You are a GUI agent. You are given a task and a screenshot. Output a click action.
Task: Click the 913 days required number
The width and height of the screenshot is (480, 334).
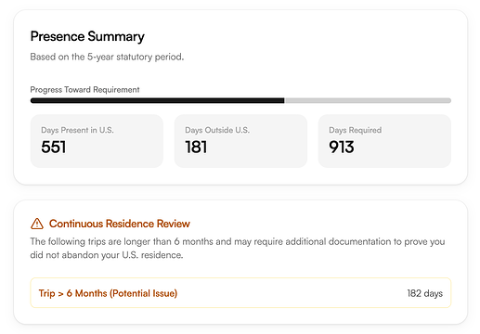342,147
